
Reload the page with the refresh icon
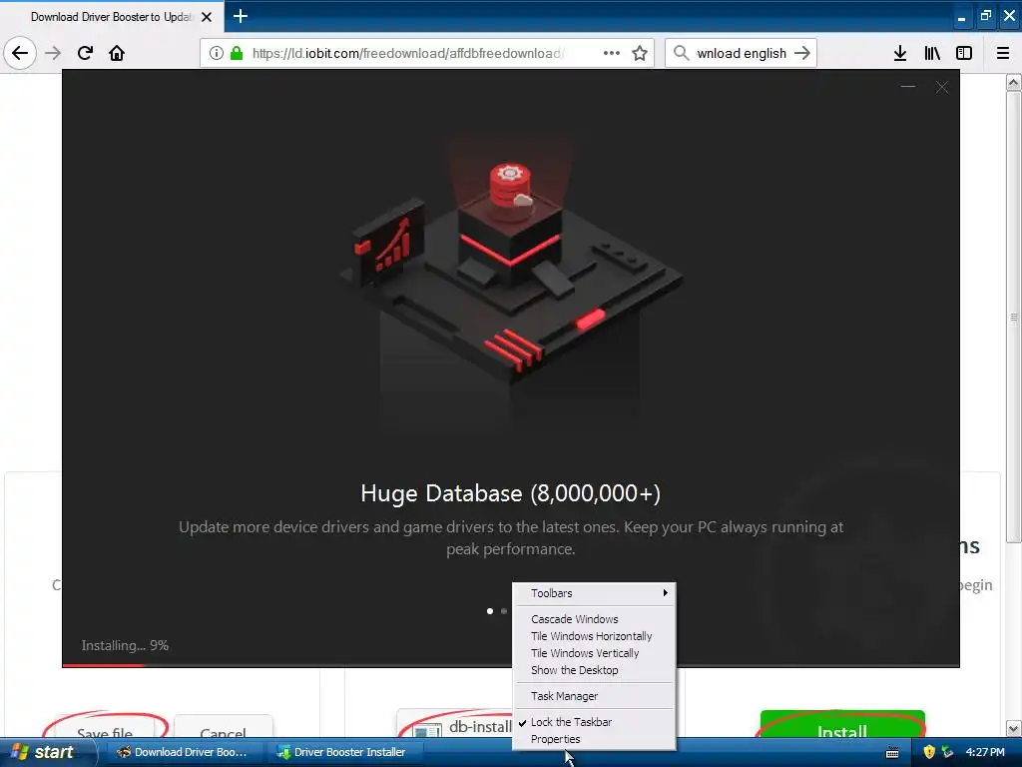click(x=85, y=53)
